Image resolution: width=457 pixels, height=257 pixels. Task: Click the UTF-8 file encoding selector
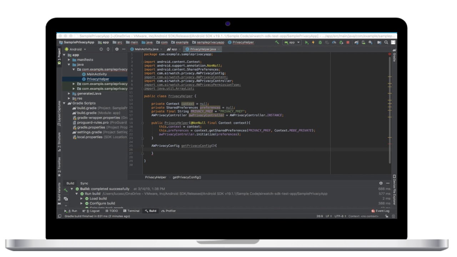pyautogui.click(x=340, y=216)
